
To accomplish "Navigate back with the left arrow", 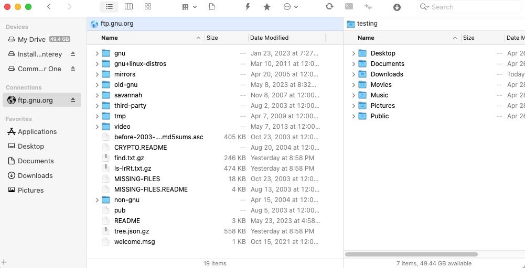I will [x=49, y=7].
